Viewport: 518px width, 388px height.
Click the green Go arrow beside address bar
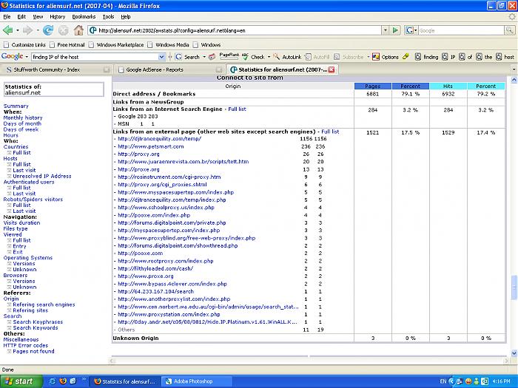pyautogui.click(x=395, y=30)
